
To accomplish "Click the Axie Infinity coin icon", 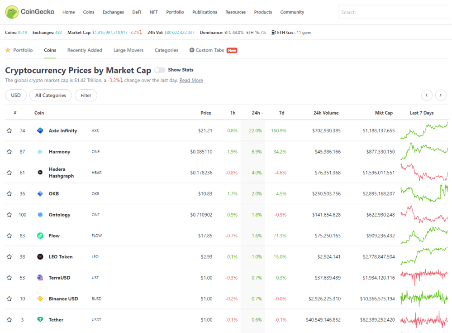I will tap(40, 130).
